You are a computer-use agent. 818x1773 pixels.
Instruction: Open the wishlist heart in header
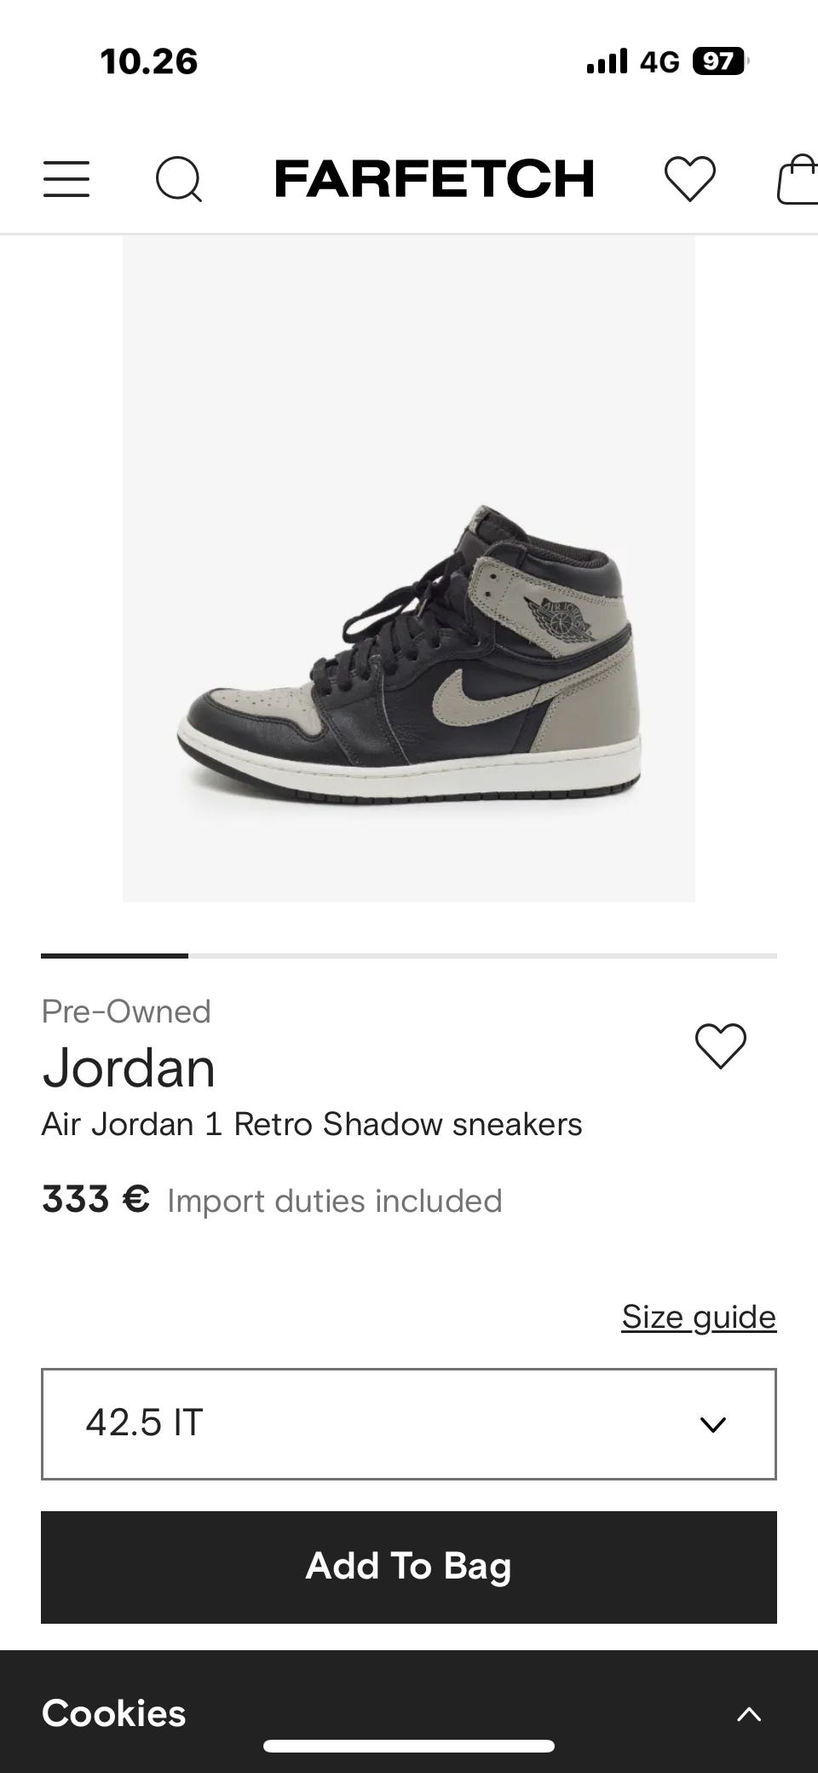690,179
